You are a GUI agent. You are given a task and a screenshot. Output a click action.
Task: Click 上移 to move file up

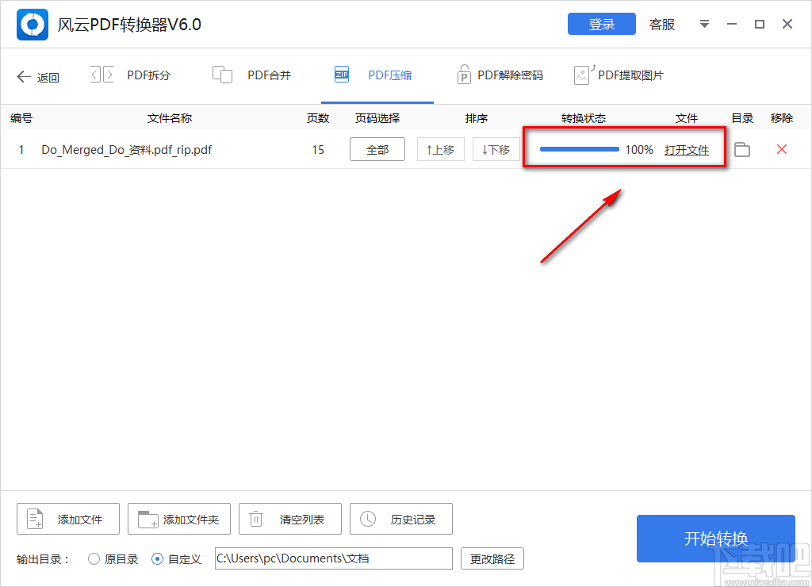(x=440, y=149)
